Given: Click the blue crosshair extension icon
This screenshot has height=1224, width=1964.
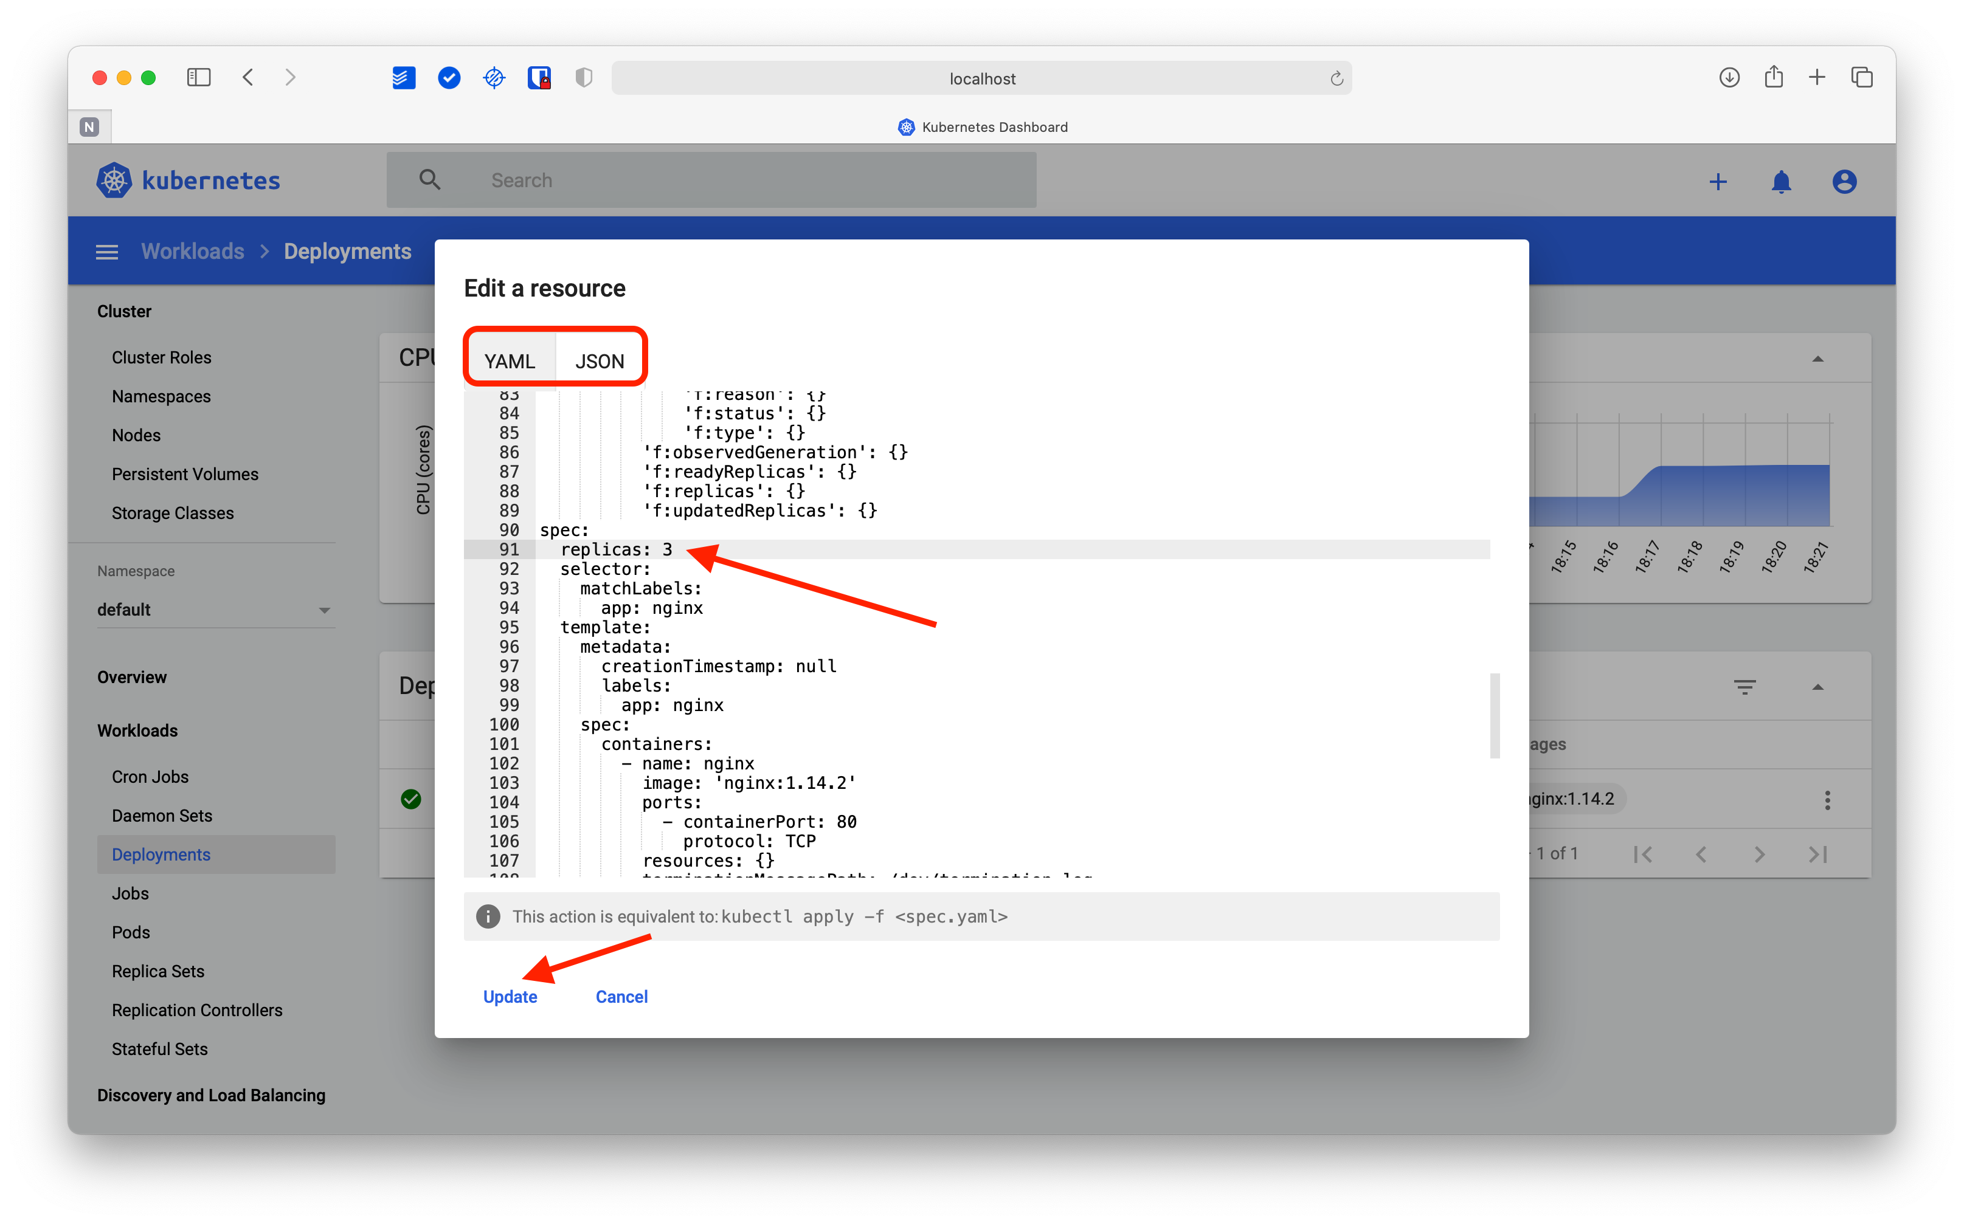Looking at the screenshot, I should click(x=494, y=78).
